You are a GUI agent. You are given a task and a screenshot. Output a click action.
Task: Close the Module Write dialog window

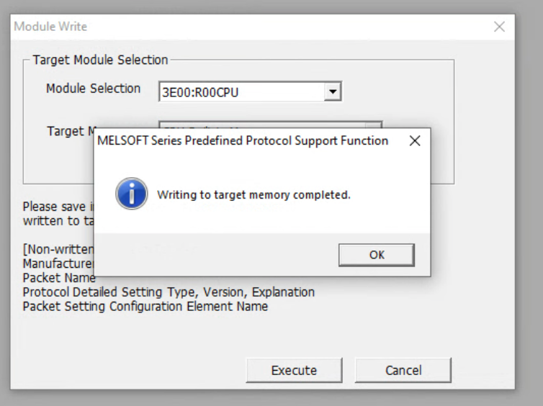click(499, 27)
